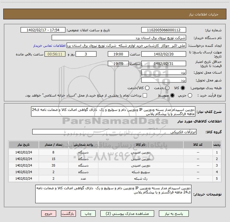Click the ردیف column header
The width and height of the screenshot is (230, 222).
click(217, 145)
